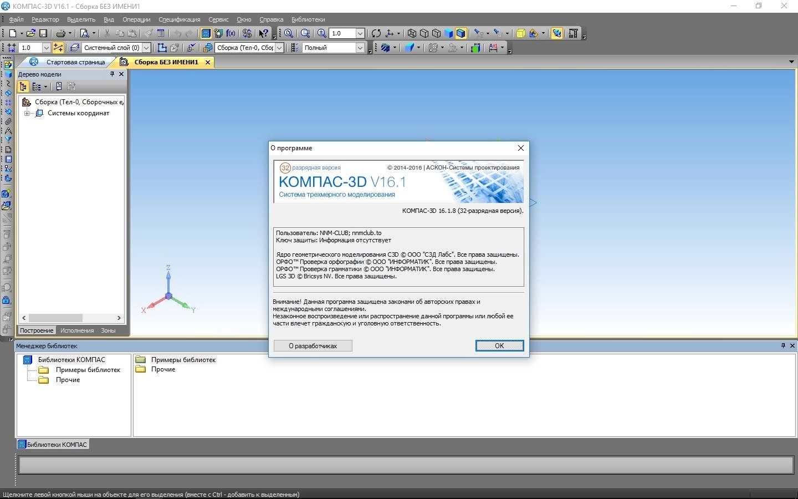Open a file using the folder icon

(x=31, y=33)
